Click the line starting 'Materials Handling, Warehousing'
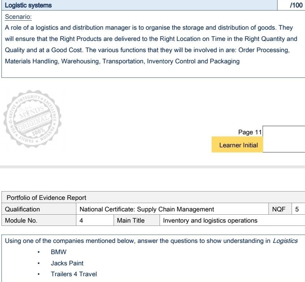The width and height of the screenshot is (305, 282). pyautogui.click(x=122, y=61)
